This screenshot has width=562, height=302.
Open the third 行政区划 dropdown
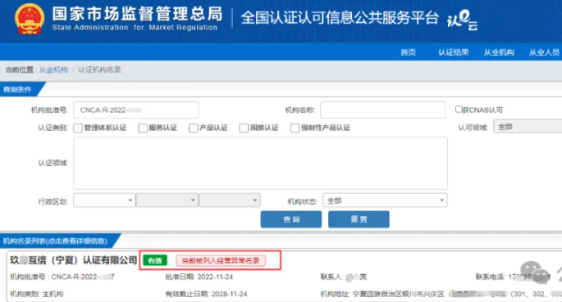pyautogui.click(x=230, y=201)
